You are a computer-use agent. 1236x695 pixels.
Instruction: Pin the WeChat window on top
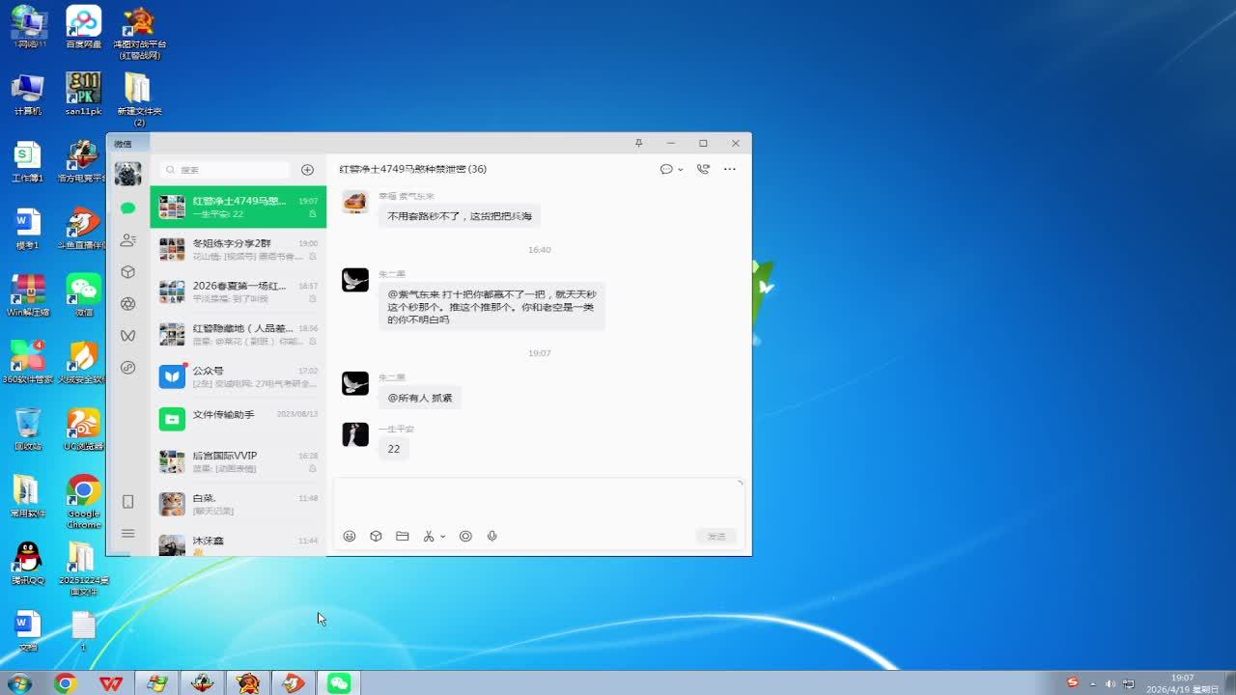pyautogui.click(x=638, y=143)
